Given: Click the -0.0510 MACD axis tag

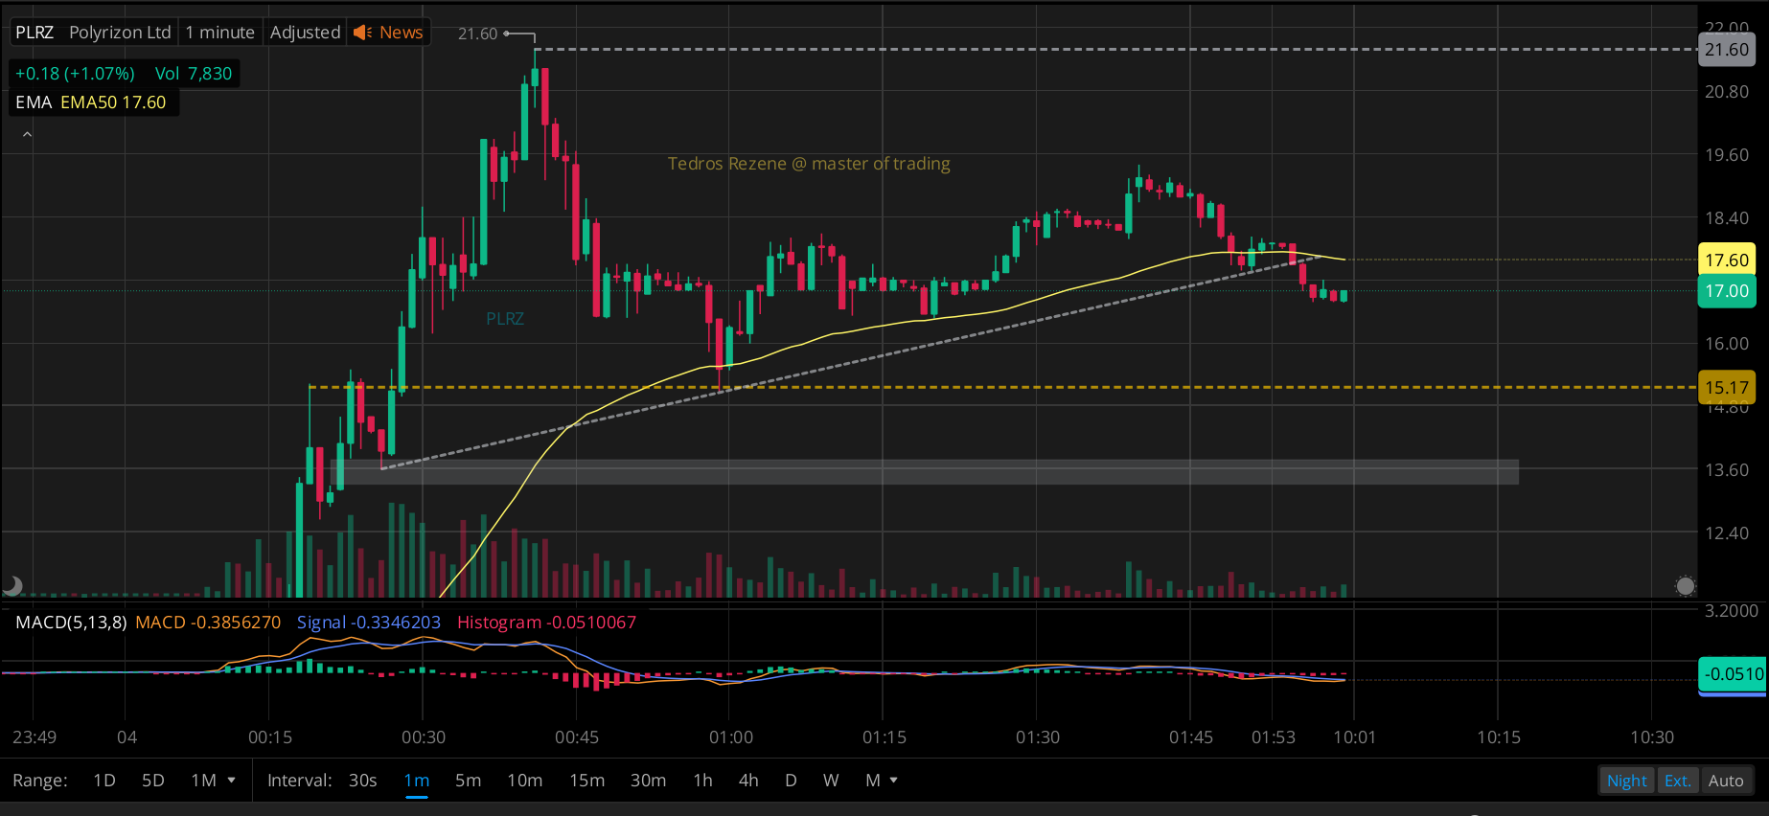Looking at the screenshot, I should click(1733, 674).
